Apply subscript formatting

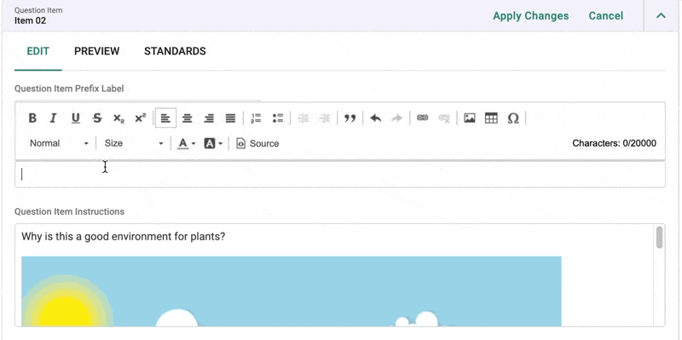(118, 118)
